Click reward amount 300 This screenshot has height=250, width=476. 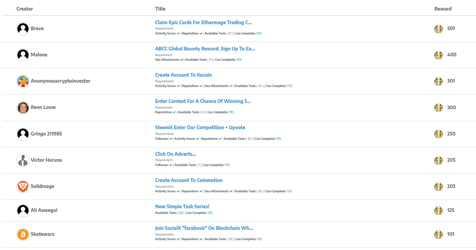[451, 108]
